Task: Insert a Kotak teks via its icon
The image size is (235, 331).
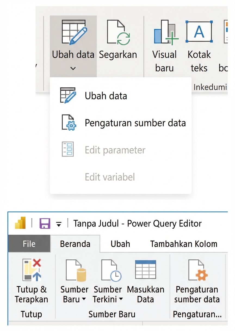Action: click(x=199, y=31)
